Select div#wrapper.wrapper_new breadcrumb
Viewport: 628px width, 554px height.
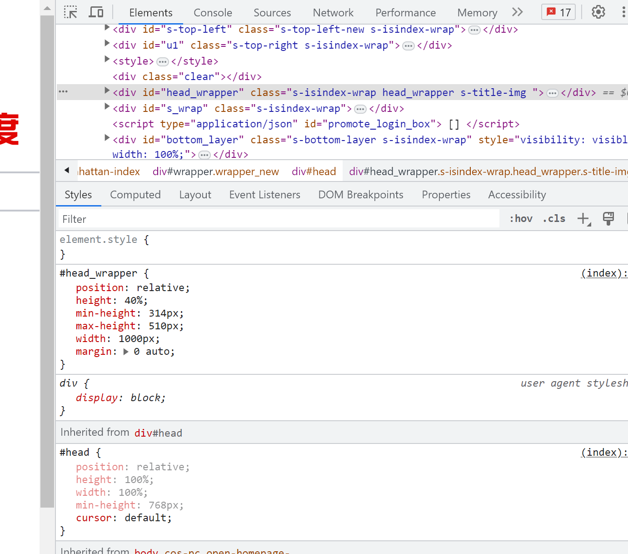click(216, 171)
